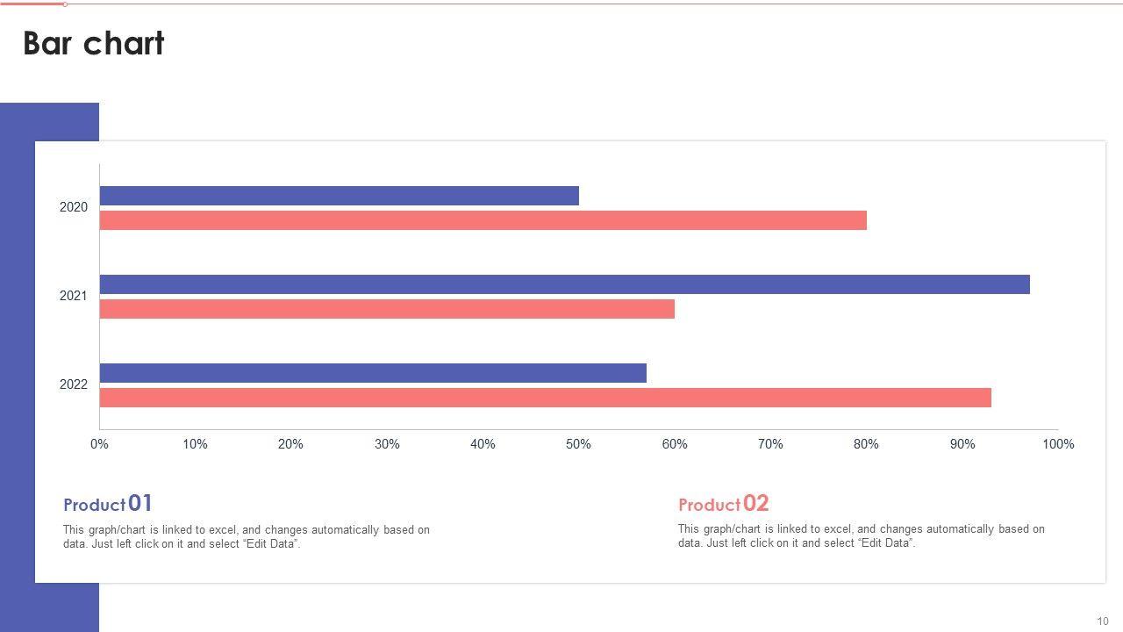The image size is (1123, 632).
Task: Click the Product 02 heading
Action: coord(724,504)
